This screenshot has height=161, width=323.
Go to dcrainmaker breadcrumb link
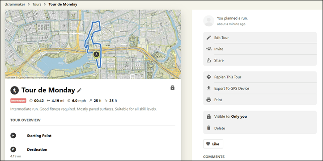(15, 4)
